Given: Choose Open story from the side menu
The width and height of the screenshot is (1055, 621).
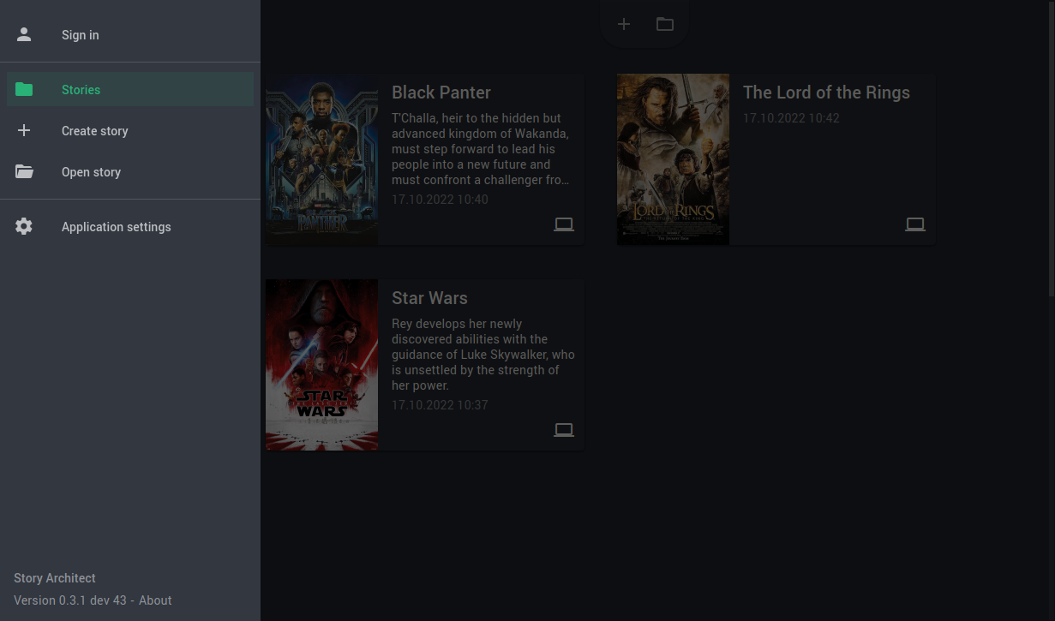Looking at the screenshot, I should point(130,171).
